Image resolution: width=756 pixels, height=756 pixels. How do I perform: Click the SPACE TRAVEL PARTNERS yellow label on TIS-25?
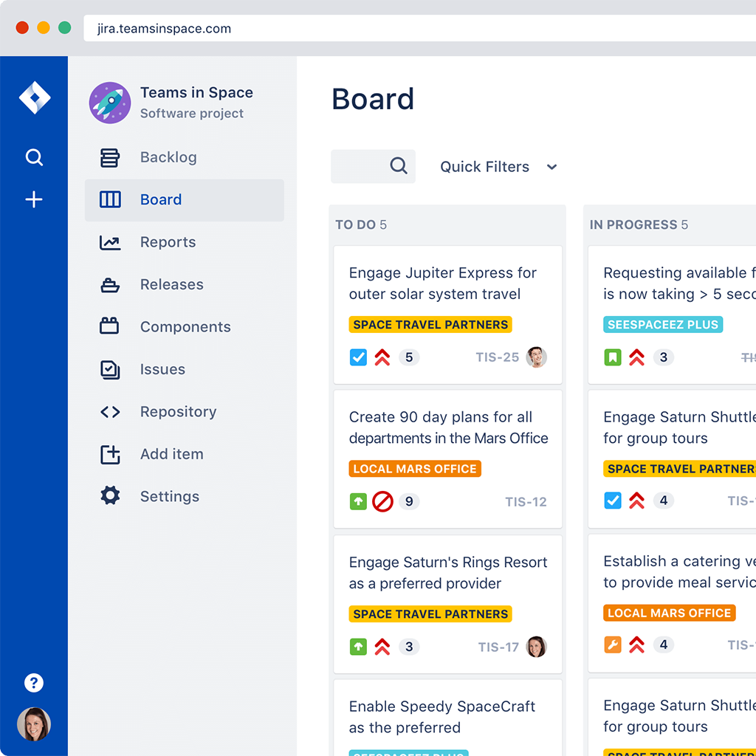pyautogui.click(x=430, y=325)
